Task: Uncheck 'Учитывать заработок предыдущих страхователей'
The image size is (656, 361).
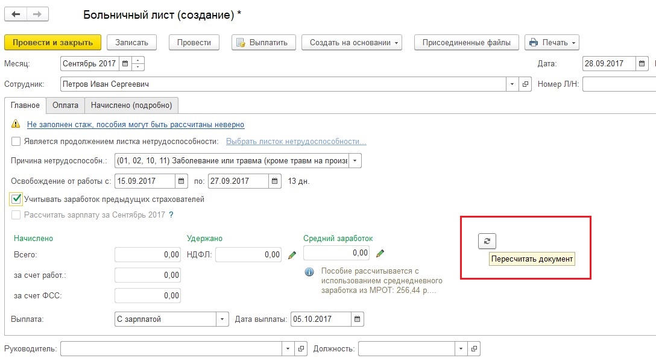Action: point(16,199)
